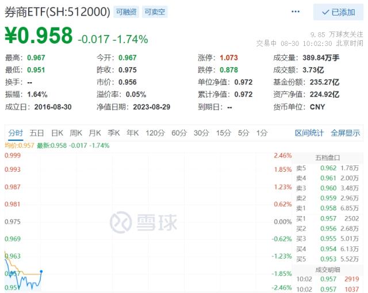This screenshot has width=368, height=293.
Task: Select the 1分 chart tab
Action: (x=262, y=133)
